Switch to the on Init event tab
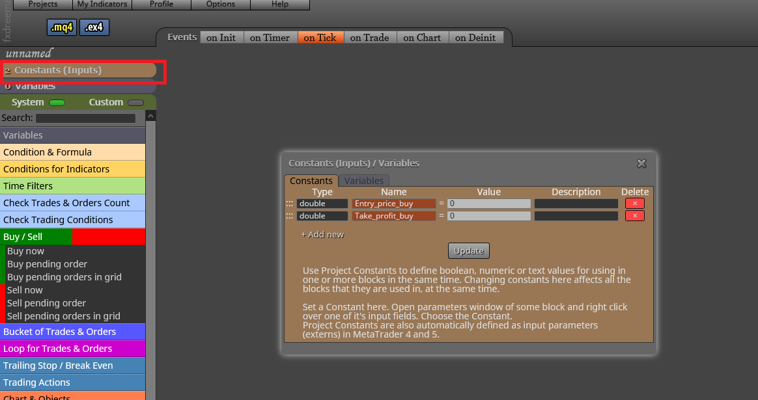Image resolution: width=758 pixels, height=400 pixels. (x=221, y=37)
